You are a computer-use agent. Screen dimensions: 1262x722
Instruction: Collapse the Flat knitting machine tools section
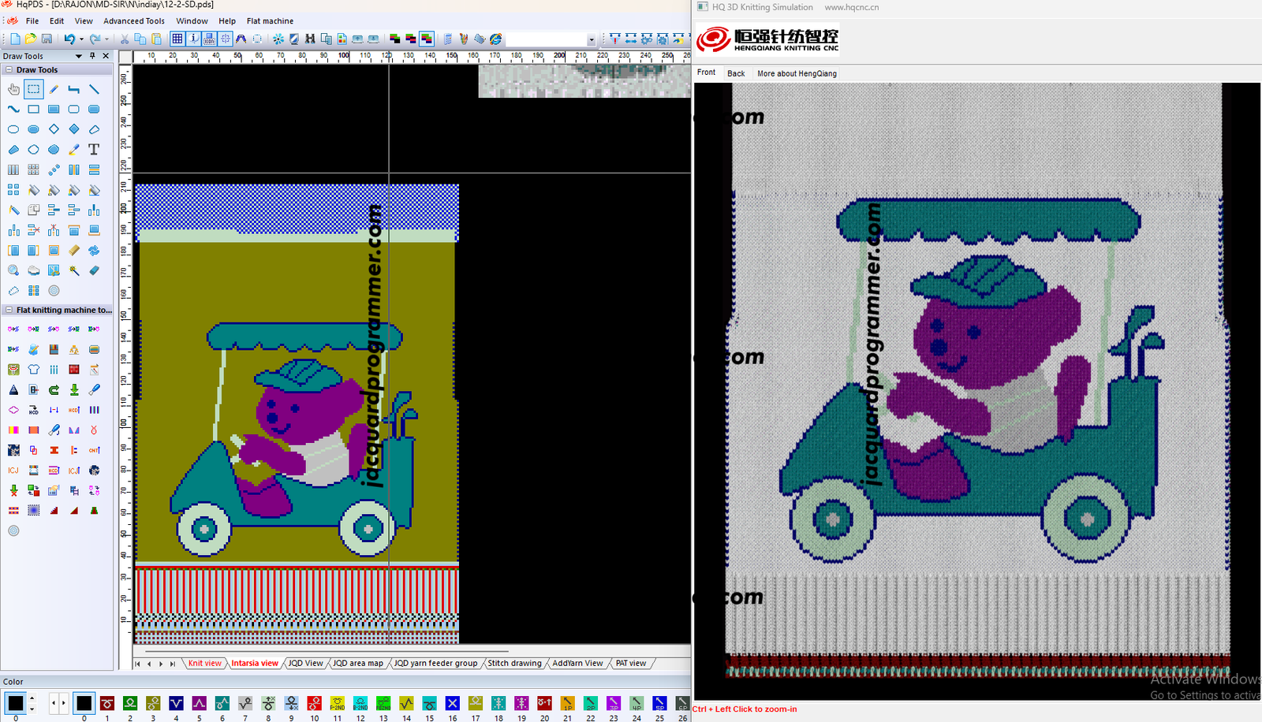point(9,311)
